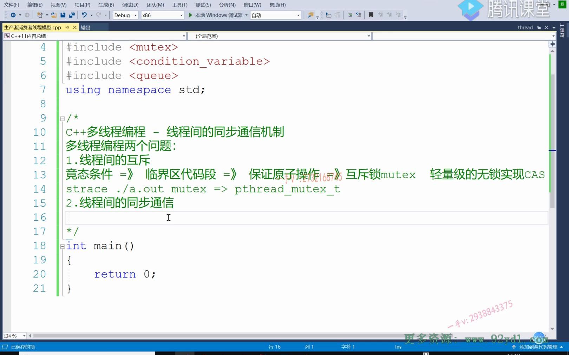Save all open files

click(x=73, y=15)
